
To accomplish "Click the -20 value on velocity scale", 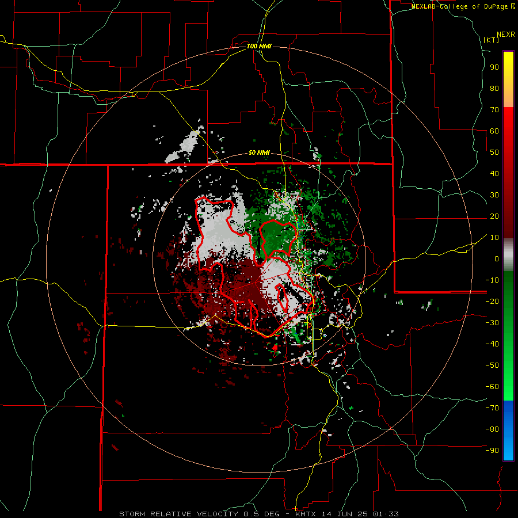I will pyautogui.click(x=492, y=301).
